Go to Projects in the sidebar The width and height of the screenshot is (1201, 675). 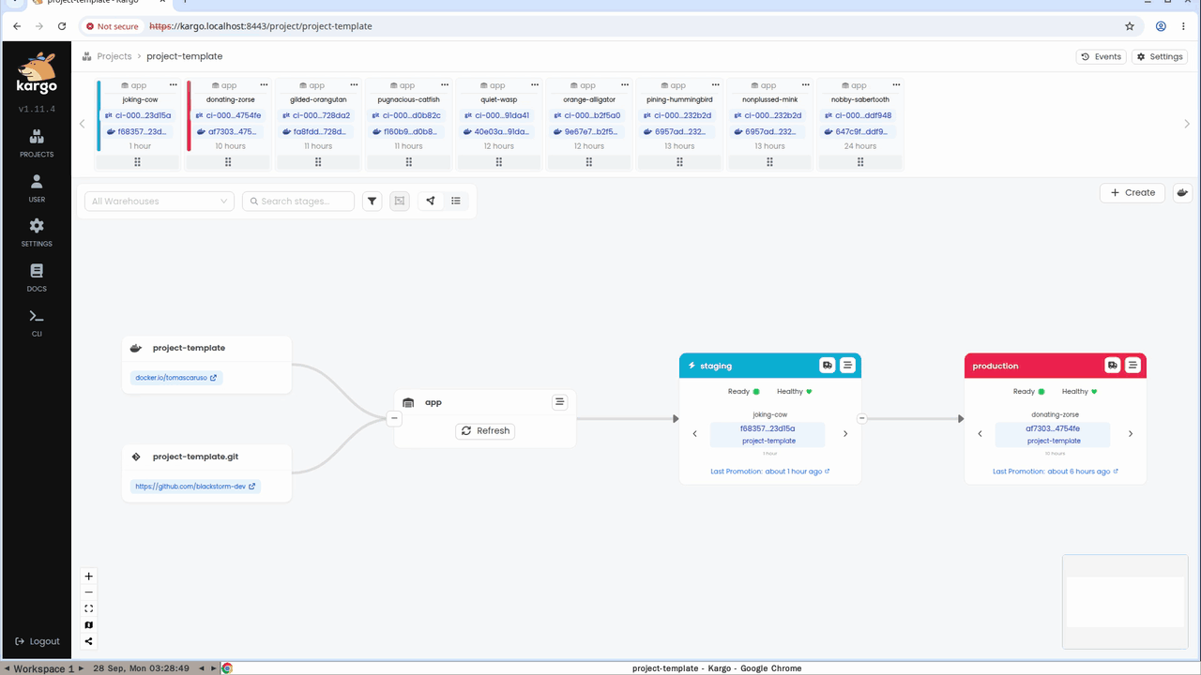point(37,143)
